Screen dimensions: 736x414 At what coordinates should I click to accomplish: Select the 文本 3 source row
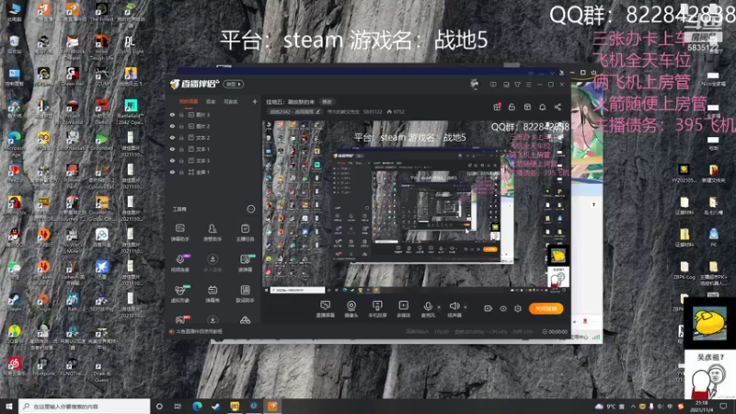[x=213, y=160]
